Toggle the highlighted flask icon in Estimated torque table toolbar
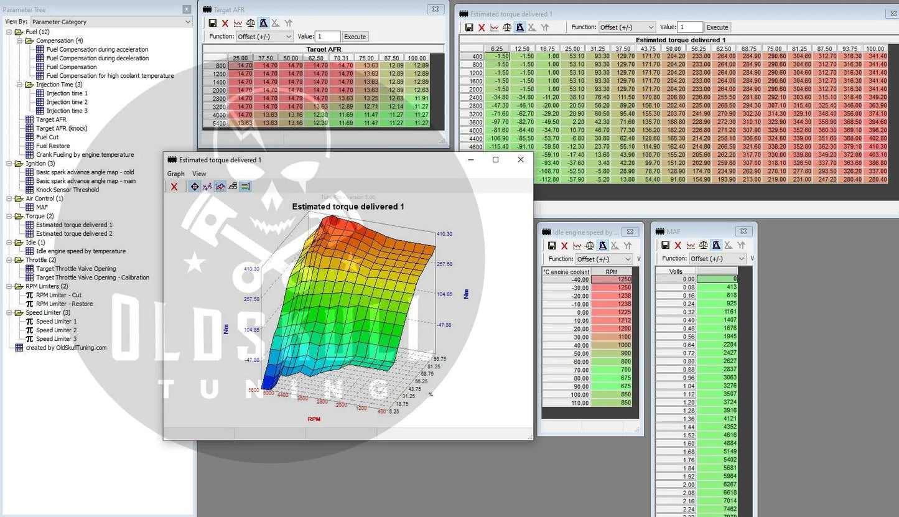This screenshot has width=899, height=517. pos(520,27)
